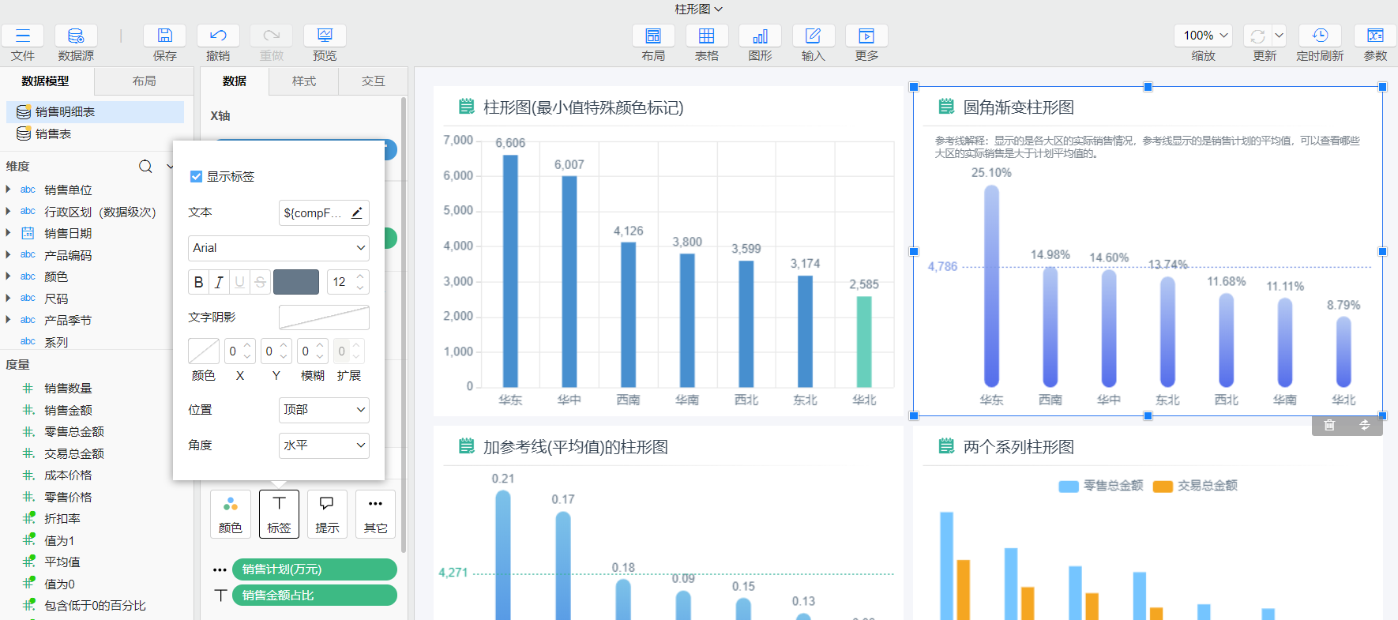This screenshot has height=620, width=1398.
Task: Open the Preview icon
Action: pyautogui.click(x=325, y=36)
